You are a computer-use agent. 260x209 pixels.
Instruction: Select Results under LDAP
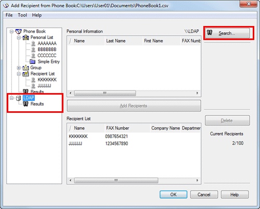(37, 104)
